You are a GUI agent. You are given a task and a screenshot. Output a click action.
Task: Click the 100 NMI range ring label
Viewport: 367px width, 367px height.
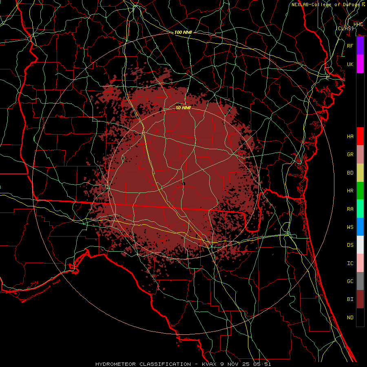tap(183, 32)
